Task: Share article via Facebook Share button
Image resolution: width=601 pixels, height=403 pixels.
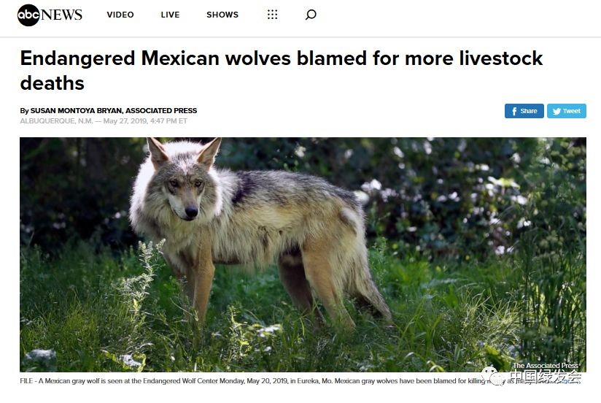Action: click(524, 111)
